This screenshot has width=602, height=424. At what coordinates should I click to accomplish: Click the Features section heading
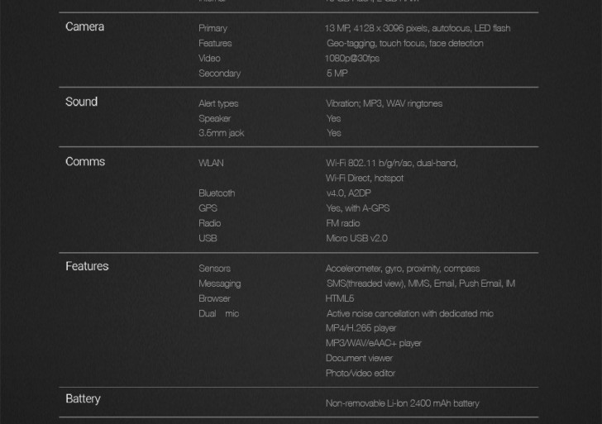[87, 266]
